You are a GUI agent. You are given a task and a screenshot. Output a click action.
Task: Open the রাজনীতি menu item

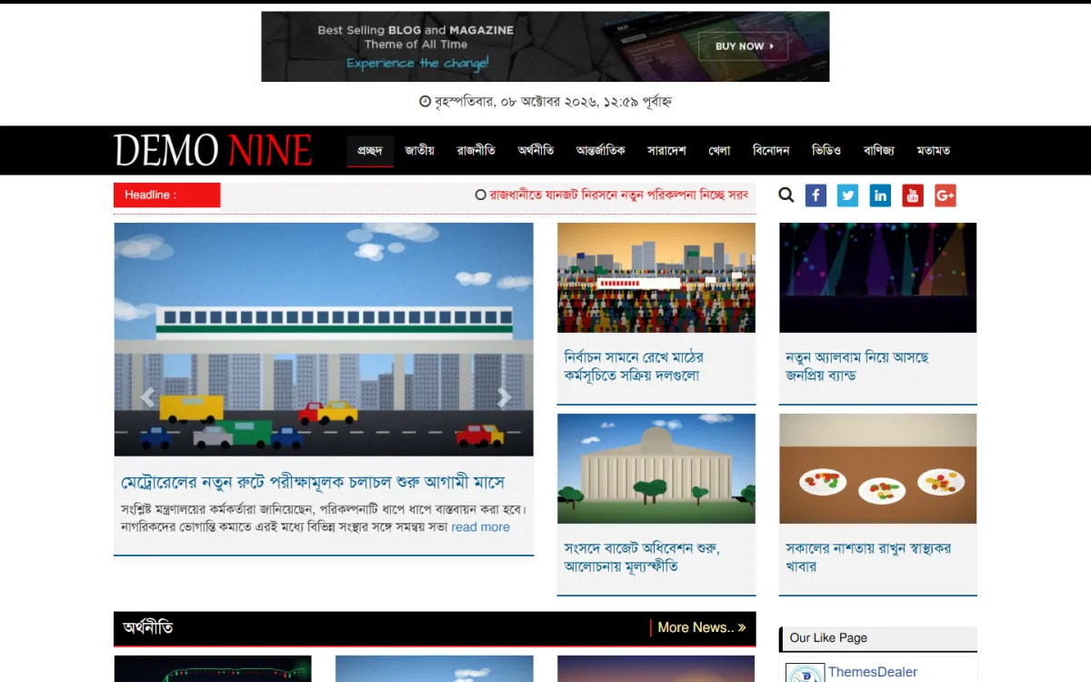click(x=476, y=150)
